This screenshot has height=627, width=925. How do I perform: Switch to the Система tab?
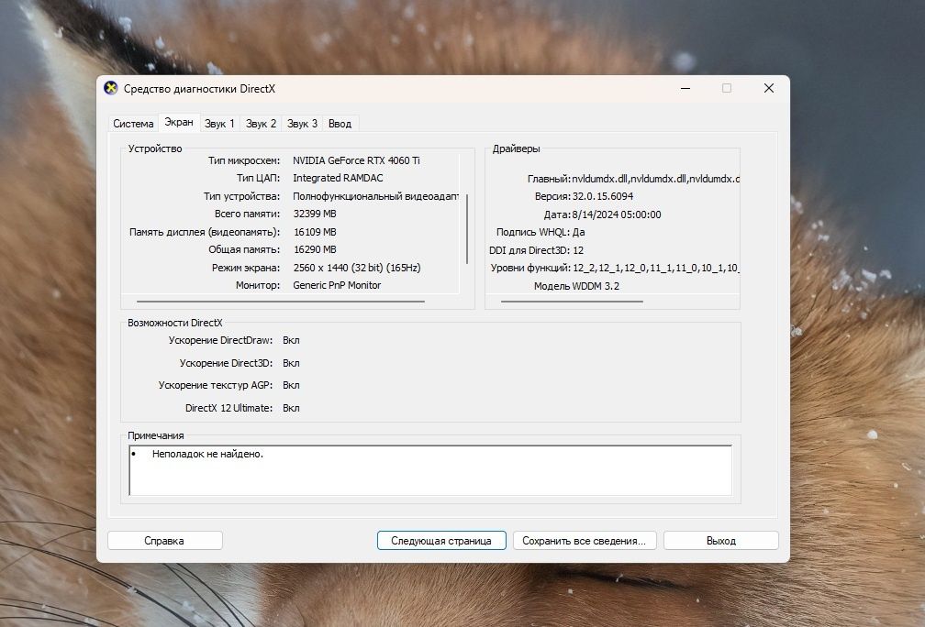[x=133, y=124]
